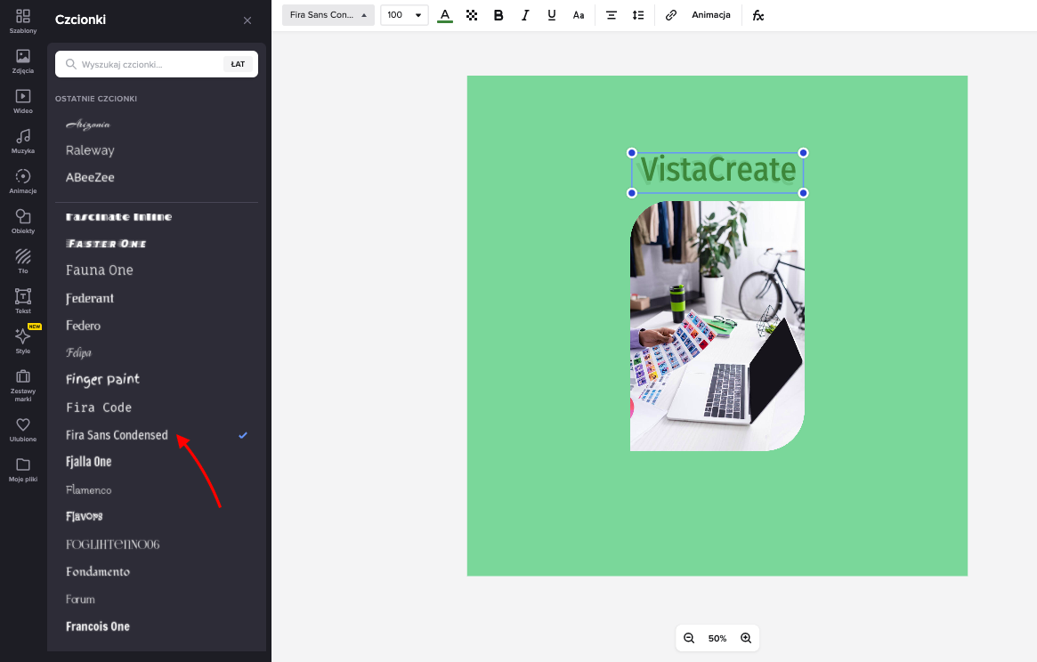Toggle the Aa letter case option
Screen dimensions: 1037x662
tap(579, 15)
